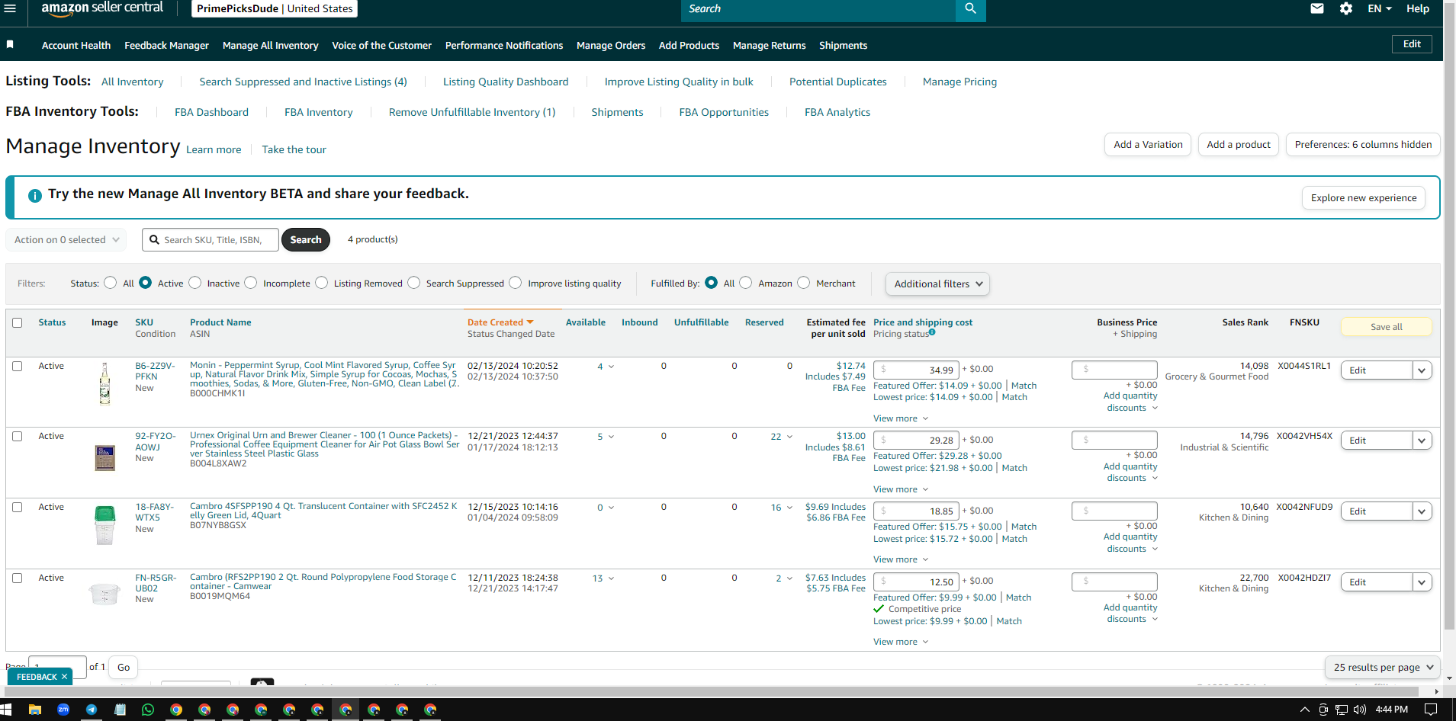Click the Amazon Seller Central logo

click(101, 8)
